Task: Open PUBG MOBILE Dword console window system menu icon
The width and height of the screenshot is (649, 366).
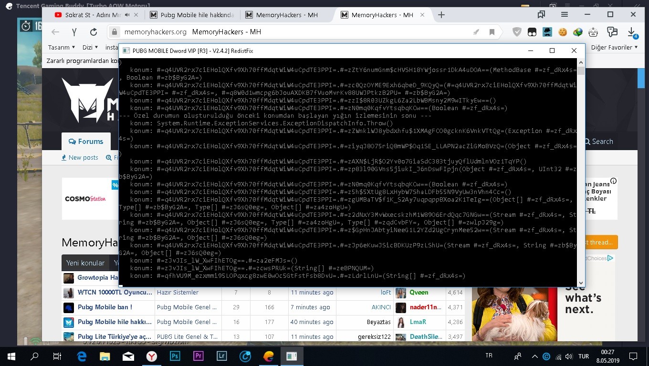Action: click(x=126, y=51)
